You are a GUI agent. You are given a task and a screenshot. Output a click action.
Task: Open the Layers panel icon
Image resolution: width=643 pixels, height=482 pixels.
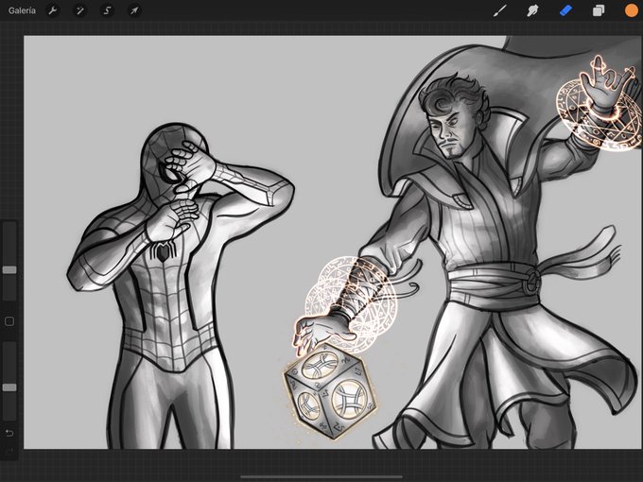click(x=599, y=10)
